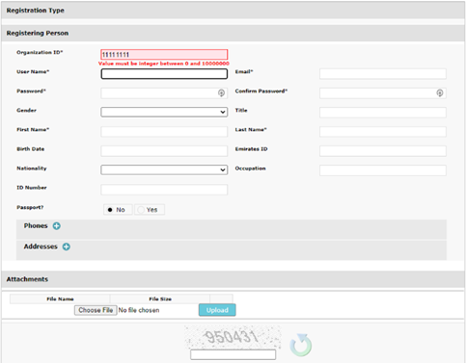Collapse the Registering Person section header
The height and width of the screenshot is (363, 466).
tap(233, 33)
